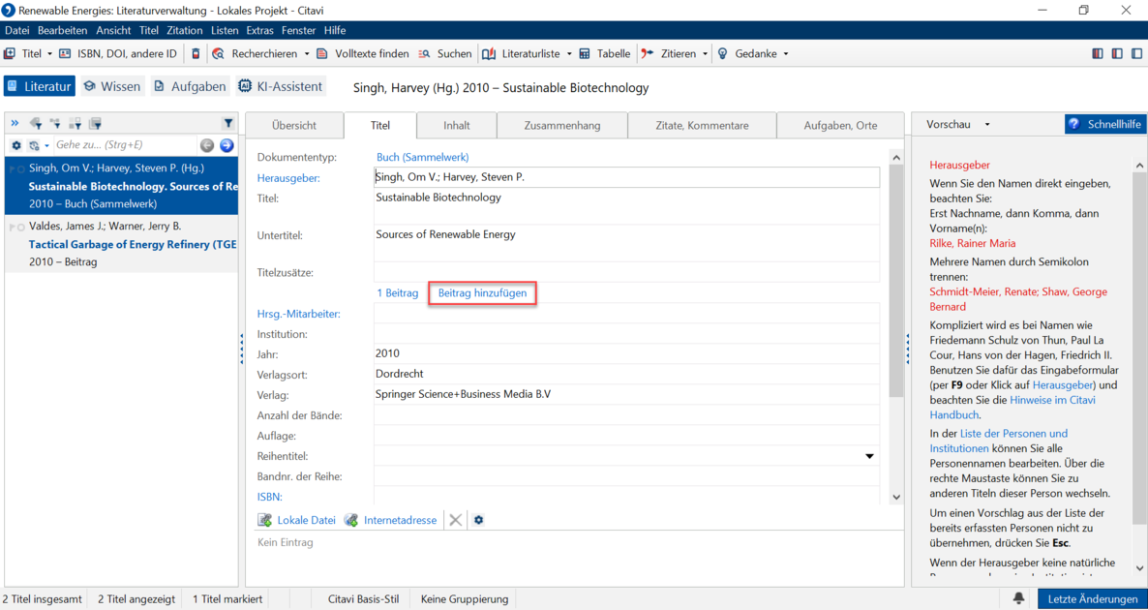Click the gear icon next to Internetadresse
This screenshot has height=610, width=1148.
(479, 520)
